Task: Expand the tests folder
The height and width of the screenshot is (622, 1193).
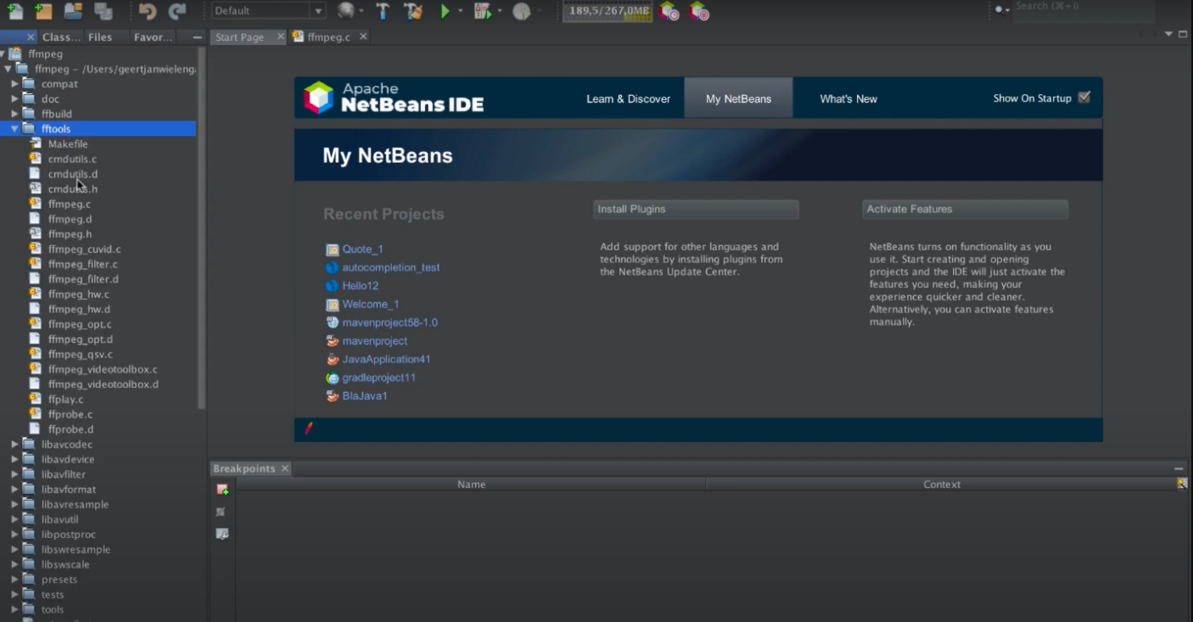Action: (14, 595)
